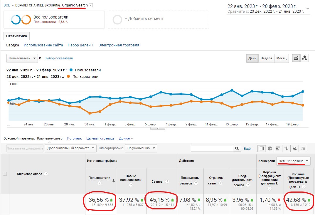
Task: Click the Ещё... advanced filter link
Action: 248,149
